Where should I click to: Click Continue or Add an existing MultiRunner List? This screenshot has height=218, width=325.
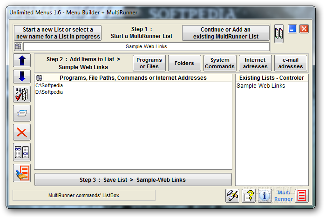point(226,33)
